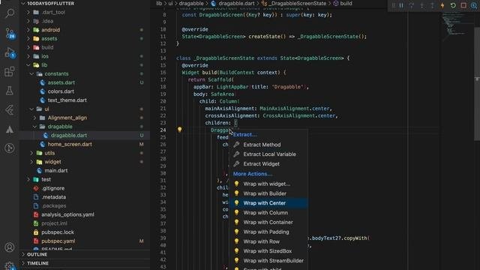
Task: Click the lightbulb on line 24
Action: click(x=180, y=130)
